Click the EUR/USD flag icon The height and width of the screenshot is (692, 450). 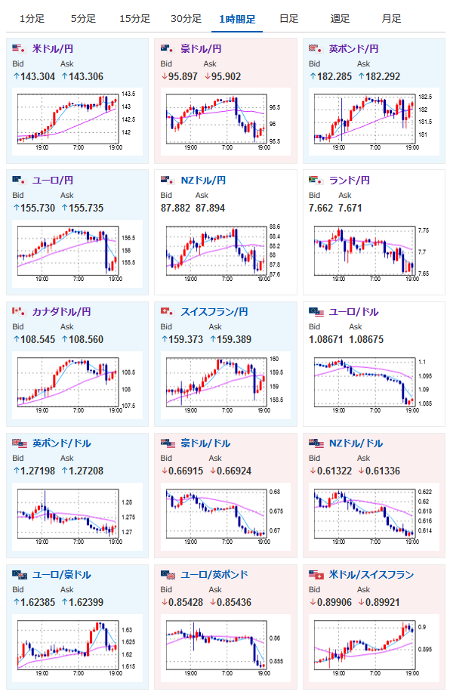coord(316,311)
